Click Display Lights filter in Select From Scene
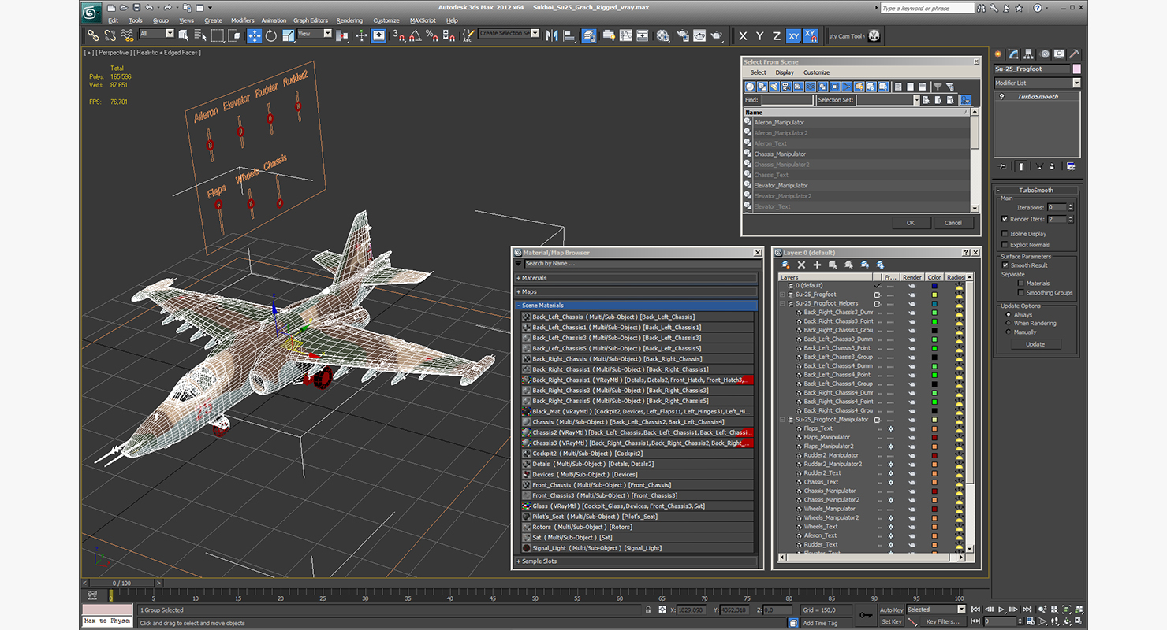 [774, 87]
